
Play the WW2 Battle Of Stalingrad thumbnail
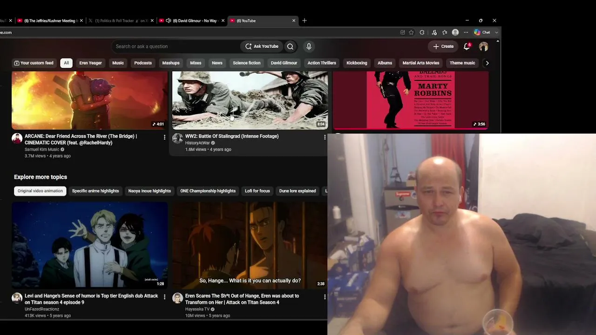(x=250, y=100)
